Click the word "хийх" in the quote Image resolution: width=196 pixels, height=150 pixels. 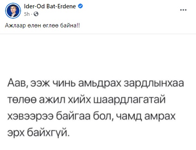coord(79,100)
